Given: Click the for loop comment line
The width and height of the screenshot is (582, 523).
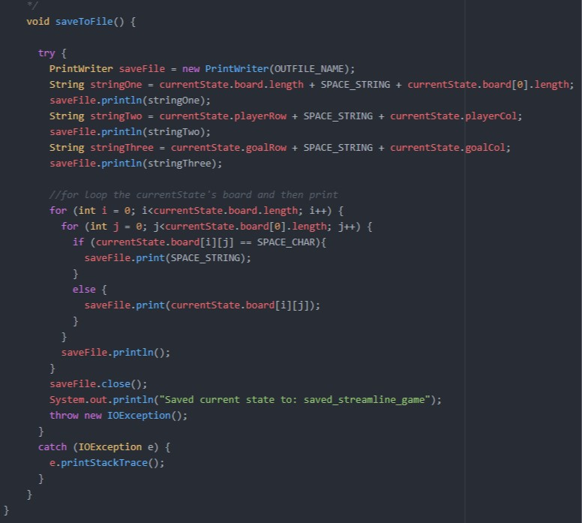Looking at the screenshot, I should tap(193, 195).
